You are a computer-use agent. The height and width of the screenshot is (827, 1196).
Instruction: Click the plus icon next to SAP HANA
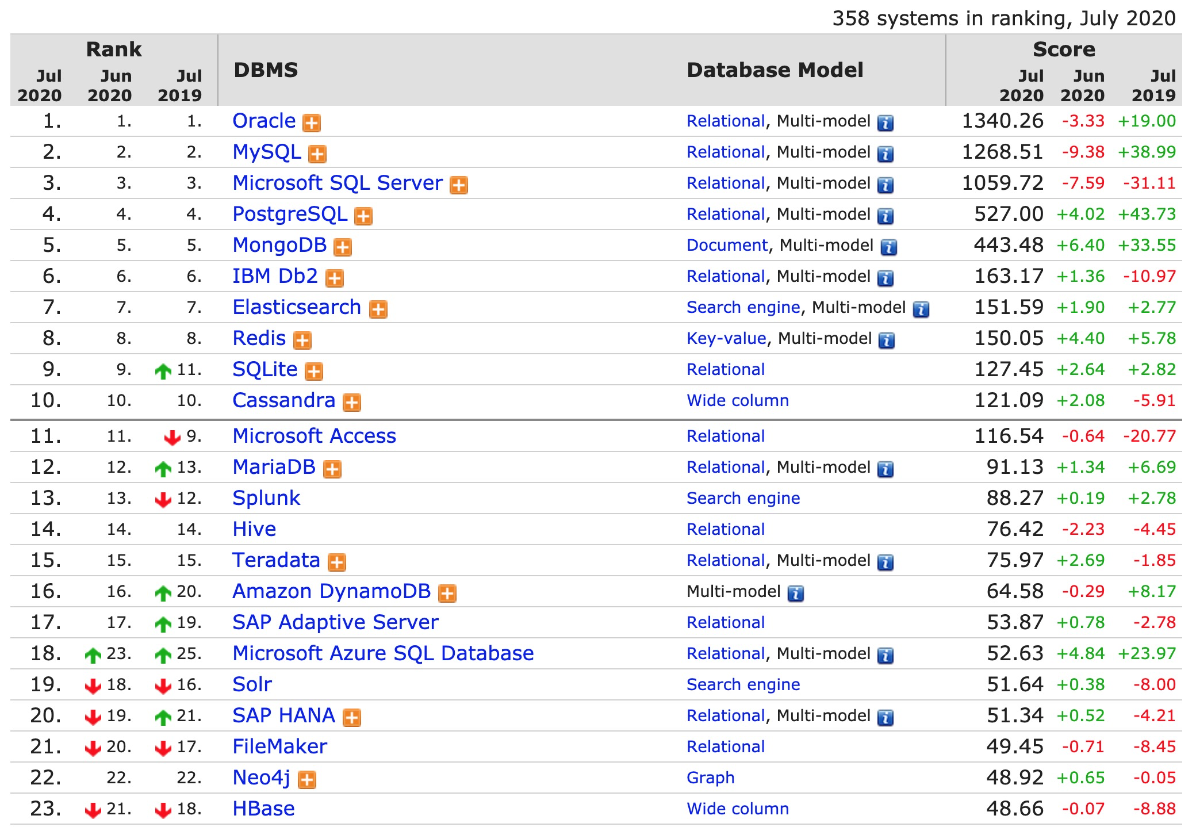click(x=352, y=717)
